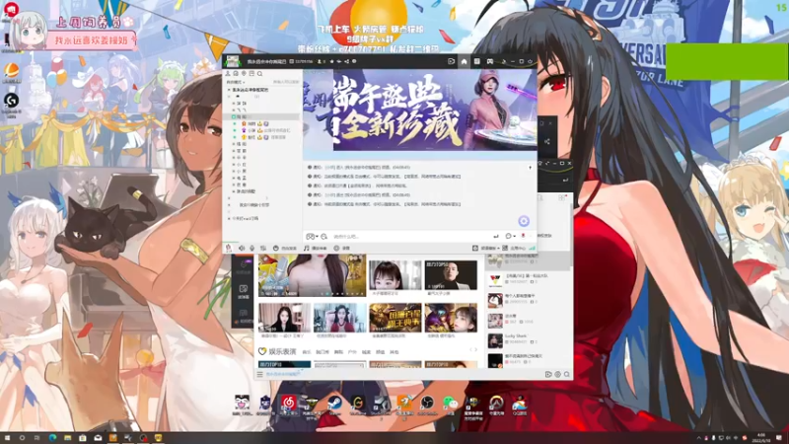Open Microsoft Edge from the taskbar

click(53, 438)
